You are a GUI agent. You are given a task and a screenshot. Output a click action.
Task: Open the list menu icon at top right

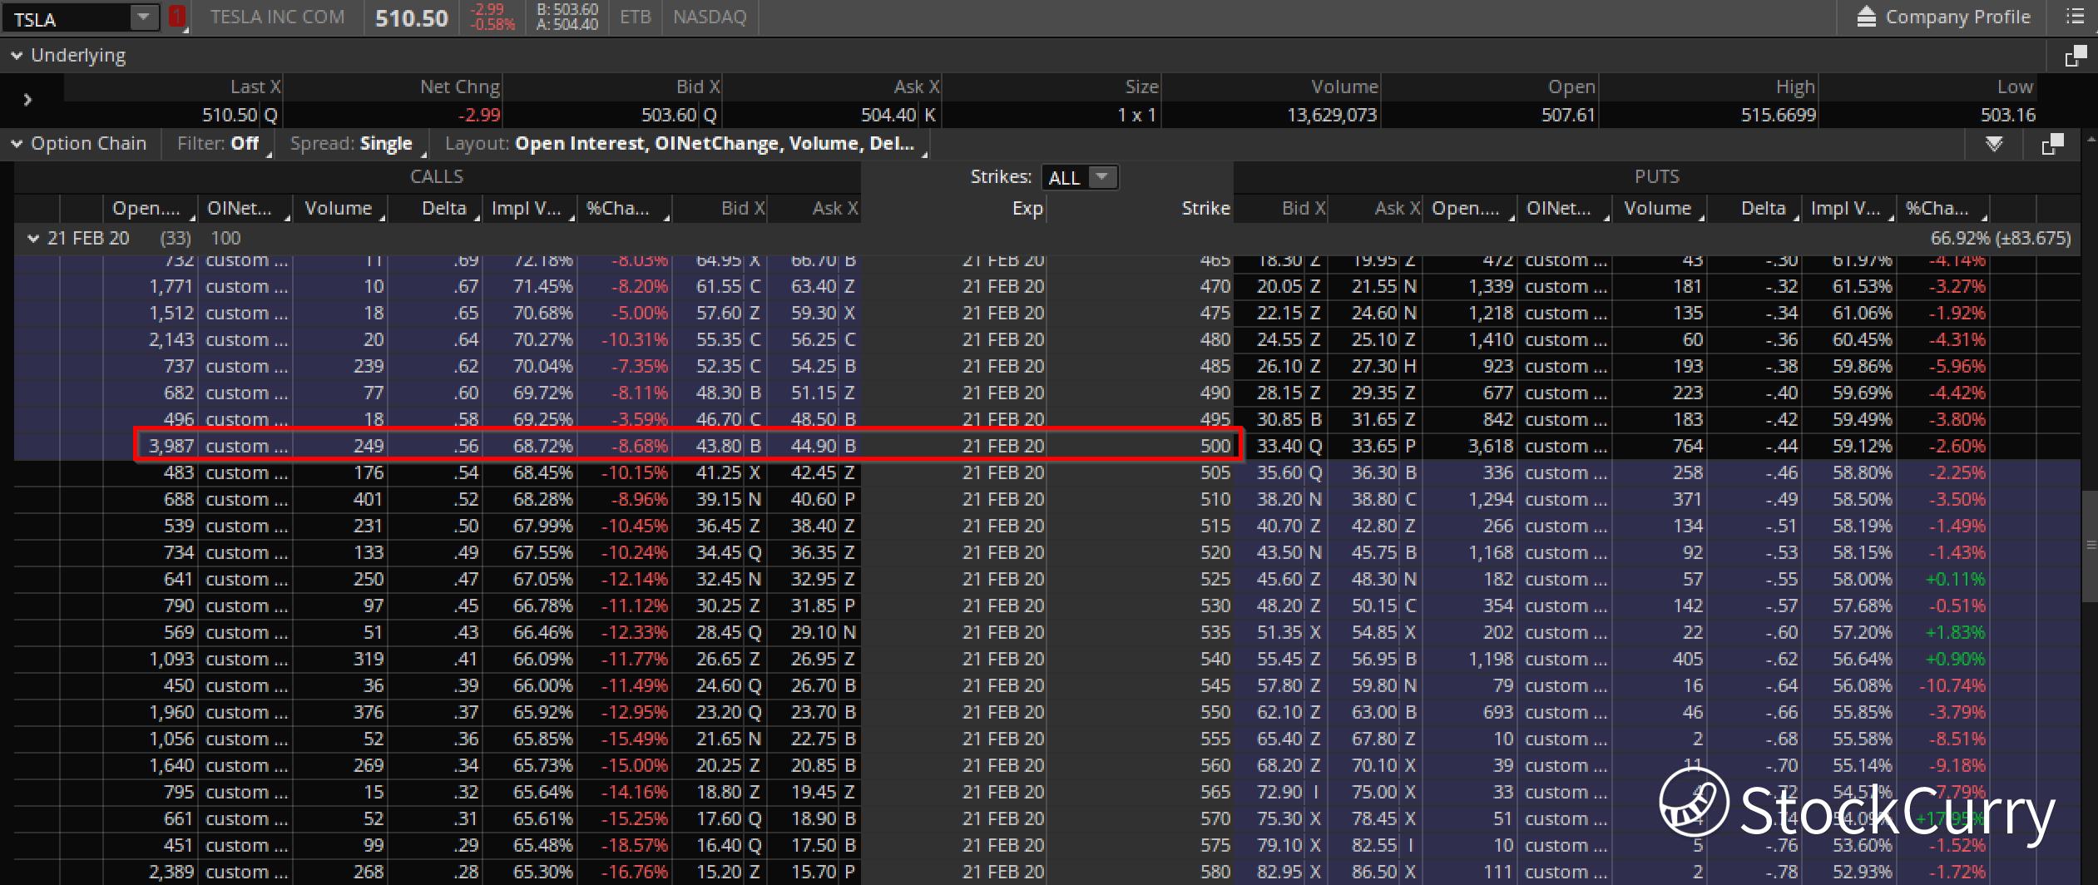(2076, 17)
